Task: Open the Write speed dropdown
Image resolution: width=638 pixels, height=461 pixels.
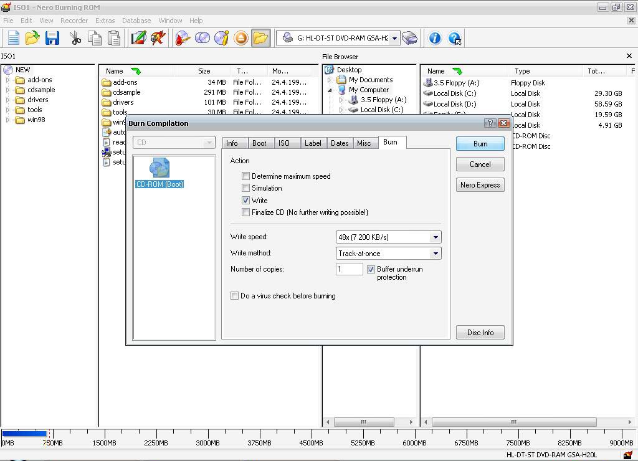Action: click(x=436, y=237)
